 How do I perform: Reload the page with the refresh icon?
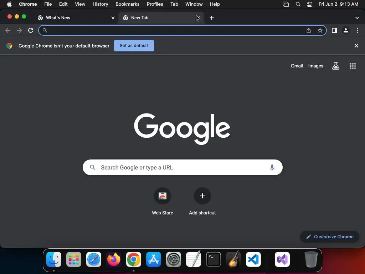click(x=31, y=30)
